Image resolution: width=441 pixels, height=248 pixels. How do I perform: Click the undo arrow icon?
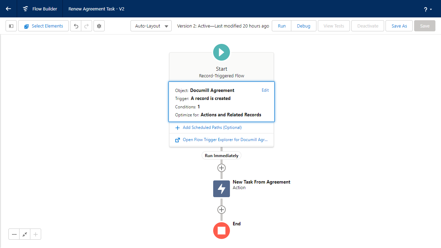[x=76, y=25]
